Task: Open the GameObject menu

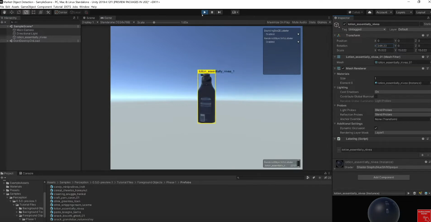Action: coord(28,7)
